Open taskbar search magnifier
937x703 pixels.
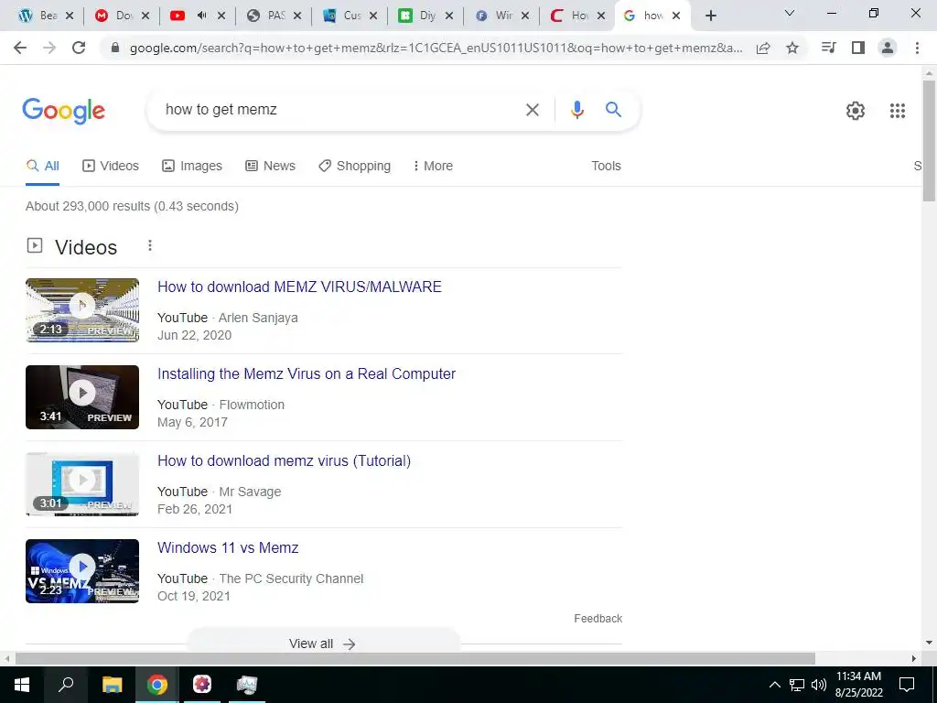[66, 685]
